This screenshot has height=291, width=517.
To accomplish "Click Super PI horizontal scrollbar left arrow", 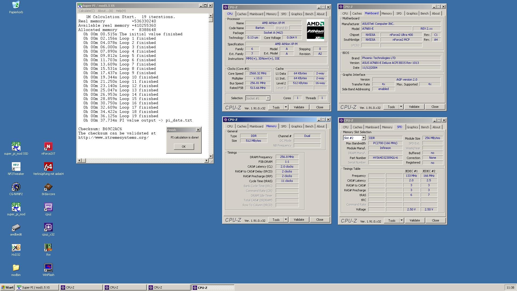I will point(79,161).
